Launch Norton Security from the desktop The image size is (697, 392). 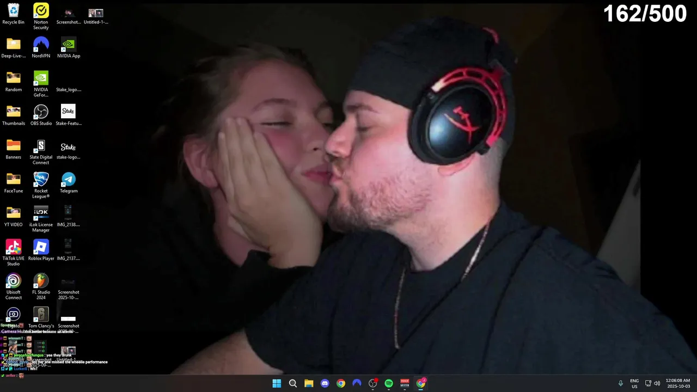[x=41, y=16]
